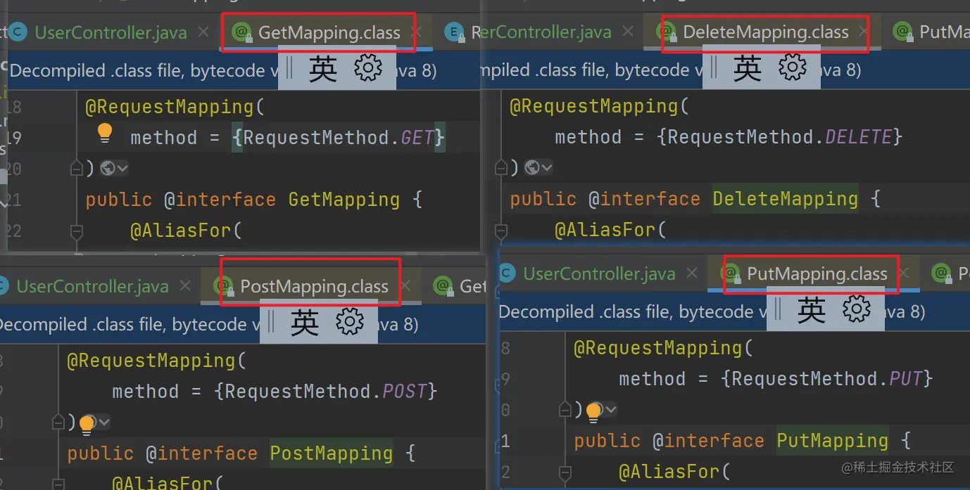Screen dimensions: 970x490
Task: Close the rController.java tab beside DeleteMapping.class
Action: coord(628,32)
